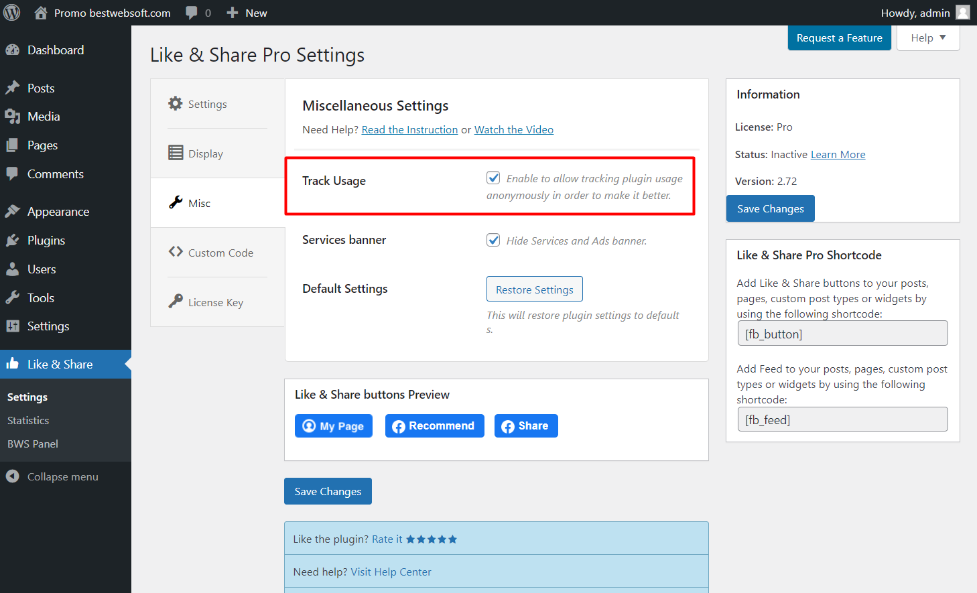Image resolution: width=977 pixels, height=593 pixels.
Task: Click the Tools wrench icon in sidebar
Action: (x=12, y=298)
